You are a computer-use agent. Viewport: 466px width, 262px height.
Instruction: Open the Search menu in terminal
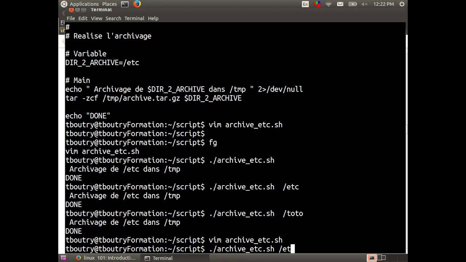[113, 18]
